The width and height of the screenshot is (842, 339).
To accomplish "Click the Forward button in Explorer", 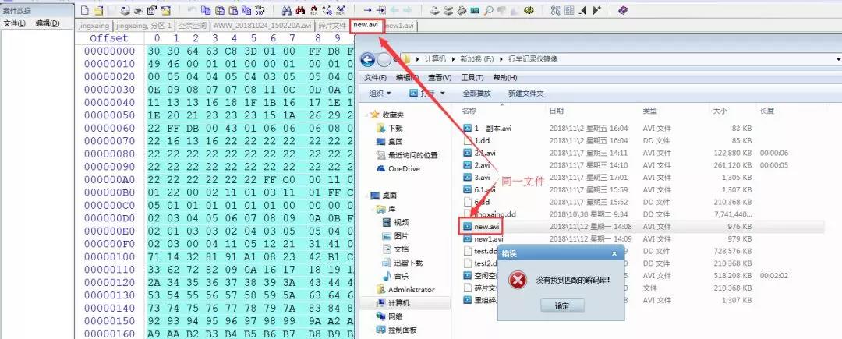I will [384, 59].
